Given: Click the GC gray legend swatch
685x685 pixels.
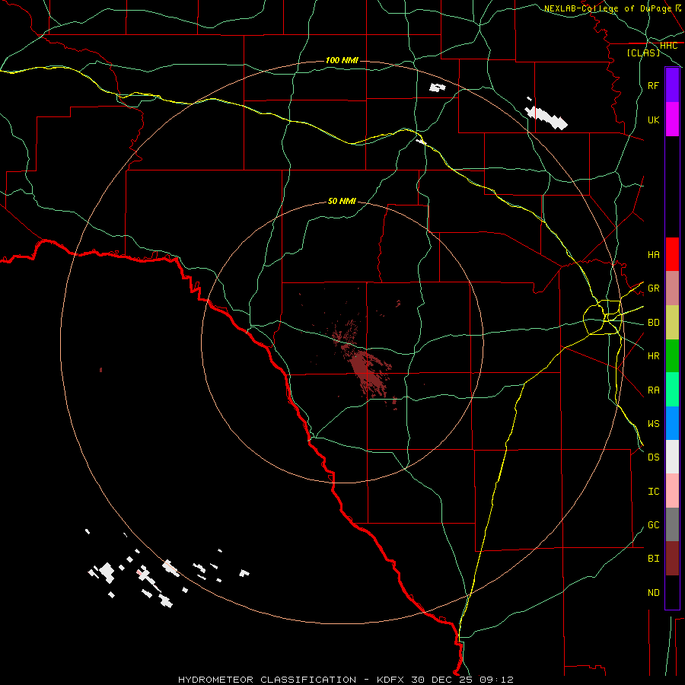Looking at the screenshot, I should point(672,524).
